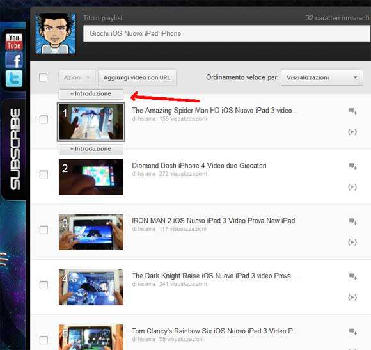Viewport: 371px width, 350px height.
Task: Open the YouTube icon in the sidebar
Action: tap(14, 42)
